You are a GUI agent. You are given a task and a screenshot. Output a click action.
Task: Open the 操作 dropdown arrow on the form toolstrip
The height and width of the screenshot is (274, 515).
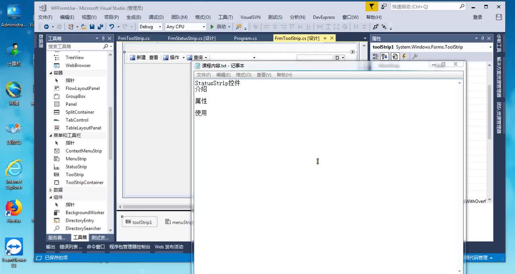183,58
